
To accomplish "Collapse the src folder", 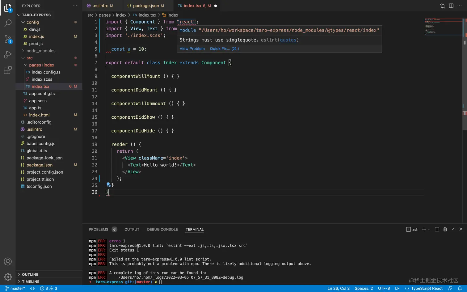I will tap(49, 58).
